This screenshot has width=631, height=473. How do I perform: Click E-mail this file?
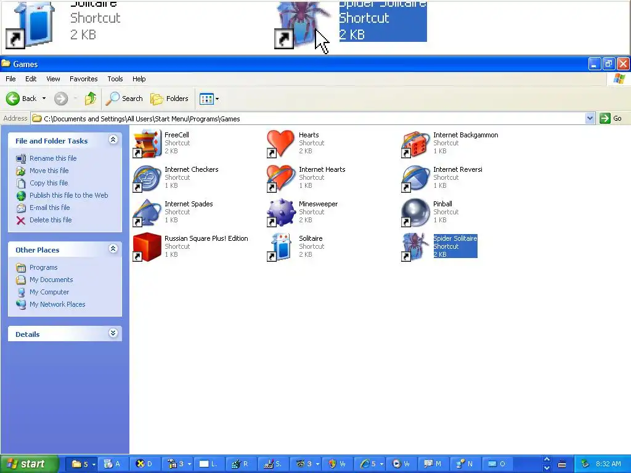pyautogui.click(x=49, y=208)
